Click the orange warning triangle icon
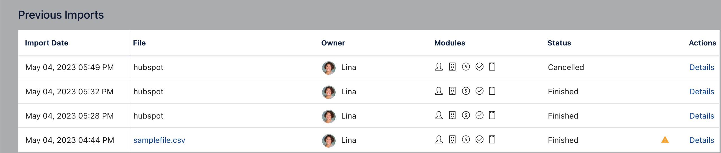The image size is (721, 153). [x=665, y=139]
